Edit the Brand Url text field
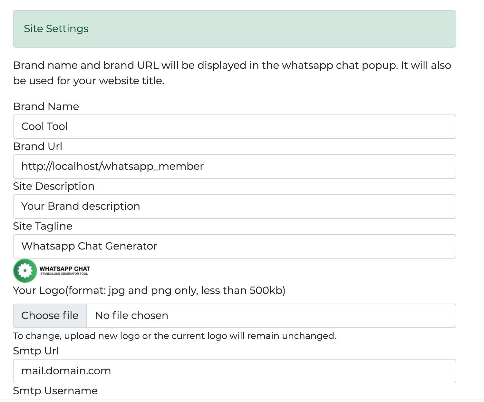Viewport: 484px width, 402px height. [x=234, y=167]
